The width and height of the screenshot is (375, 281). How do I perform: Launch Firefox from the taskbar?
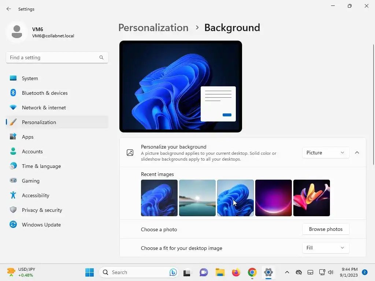[236, 272]
